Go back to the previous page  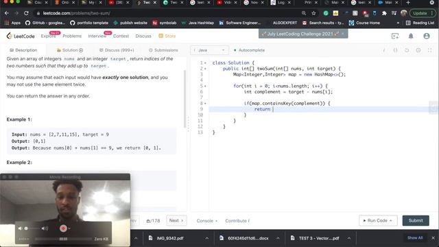click(6, 13)
